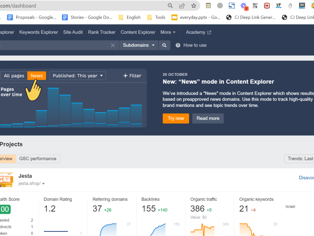Viewport: 314px width, 236px height.
Task: Open the QR code extension icon
Action: [x=255, y=6]
